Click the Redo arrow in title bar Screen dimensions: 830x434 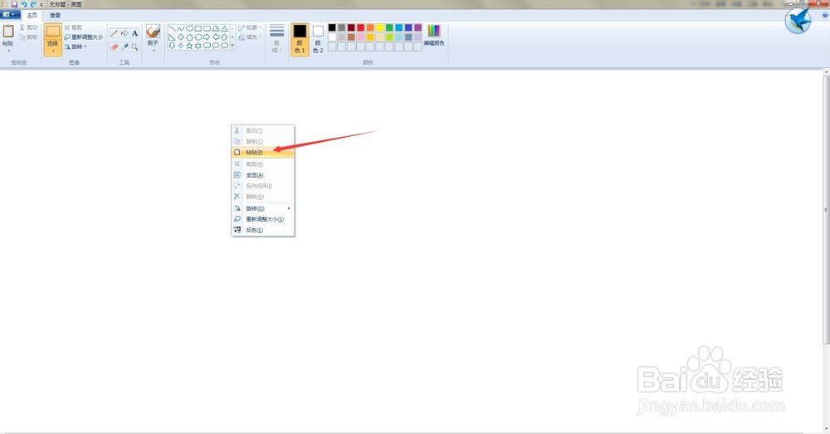tap(33, 4)
